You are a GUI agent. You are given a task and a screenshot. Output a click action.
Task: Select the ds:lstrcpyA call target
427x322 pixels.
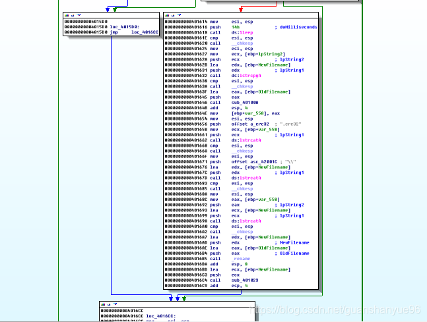coord(246,76)
